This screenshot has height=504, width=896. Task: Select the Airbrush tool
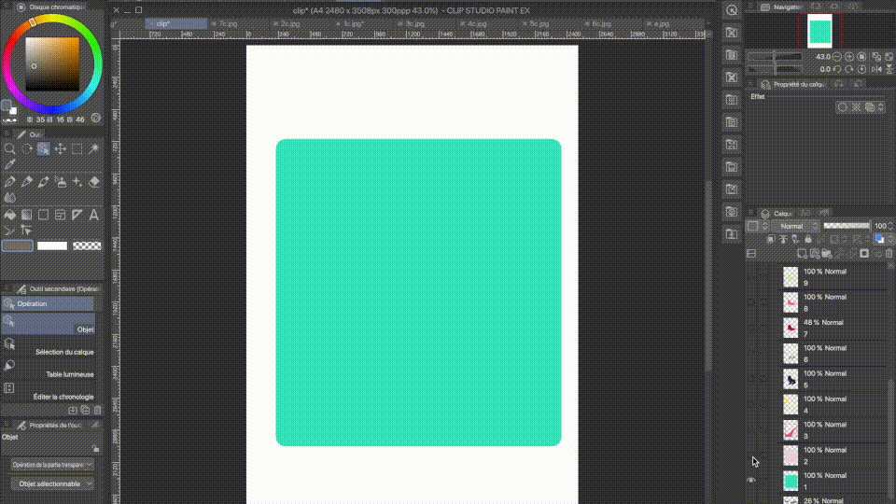[x=60, y=182]
